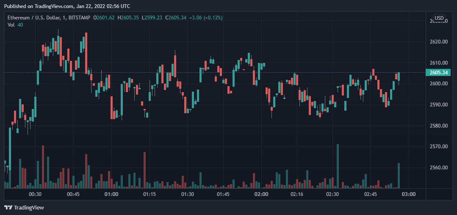Click the 02:00 time axis label
Image resolution: width=457 pixels, height=215 pixels.
click(261, 194)
